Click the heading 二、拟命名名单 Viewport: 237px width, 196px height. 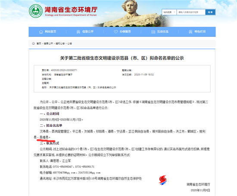pyautogui.click(x=51, y=126)
